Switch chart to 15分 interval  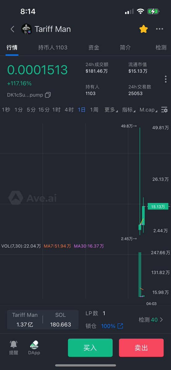44,110
